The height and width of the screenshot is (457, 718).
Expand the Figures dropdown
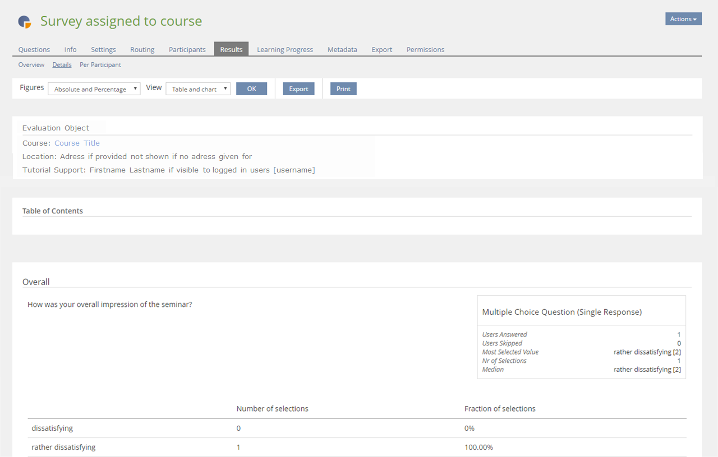tap(94, 89)
